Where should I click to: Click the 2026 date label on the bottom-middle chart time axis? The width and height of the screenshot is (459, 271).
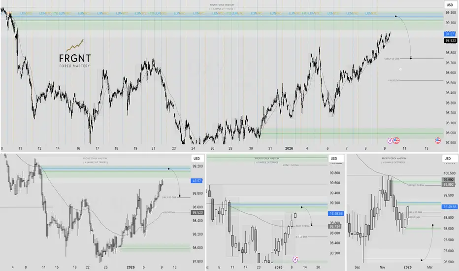tap(278, 267)
